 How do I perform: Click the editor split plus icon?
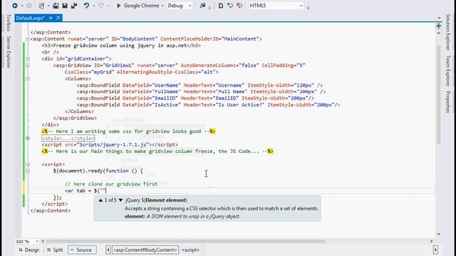439,26
